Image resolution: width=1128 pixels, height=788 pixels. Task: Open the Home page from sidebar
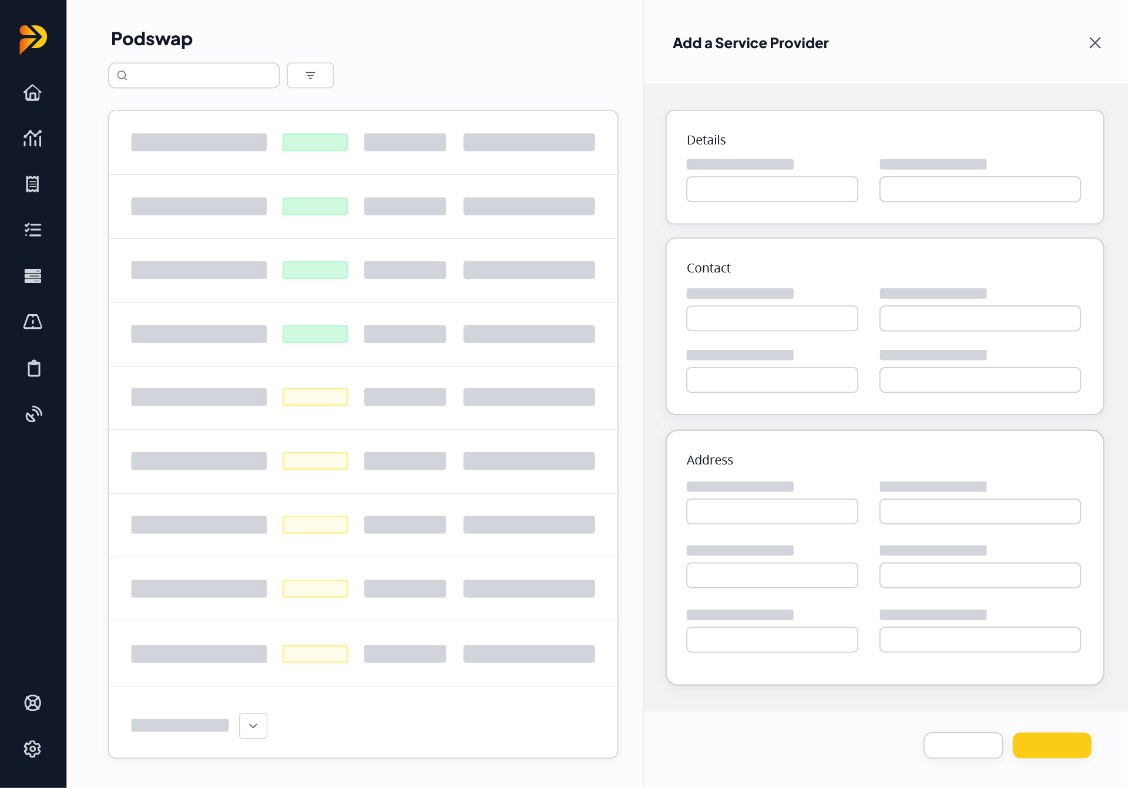(32, 93)
